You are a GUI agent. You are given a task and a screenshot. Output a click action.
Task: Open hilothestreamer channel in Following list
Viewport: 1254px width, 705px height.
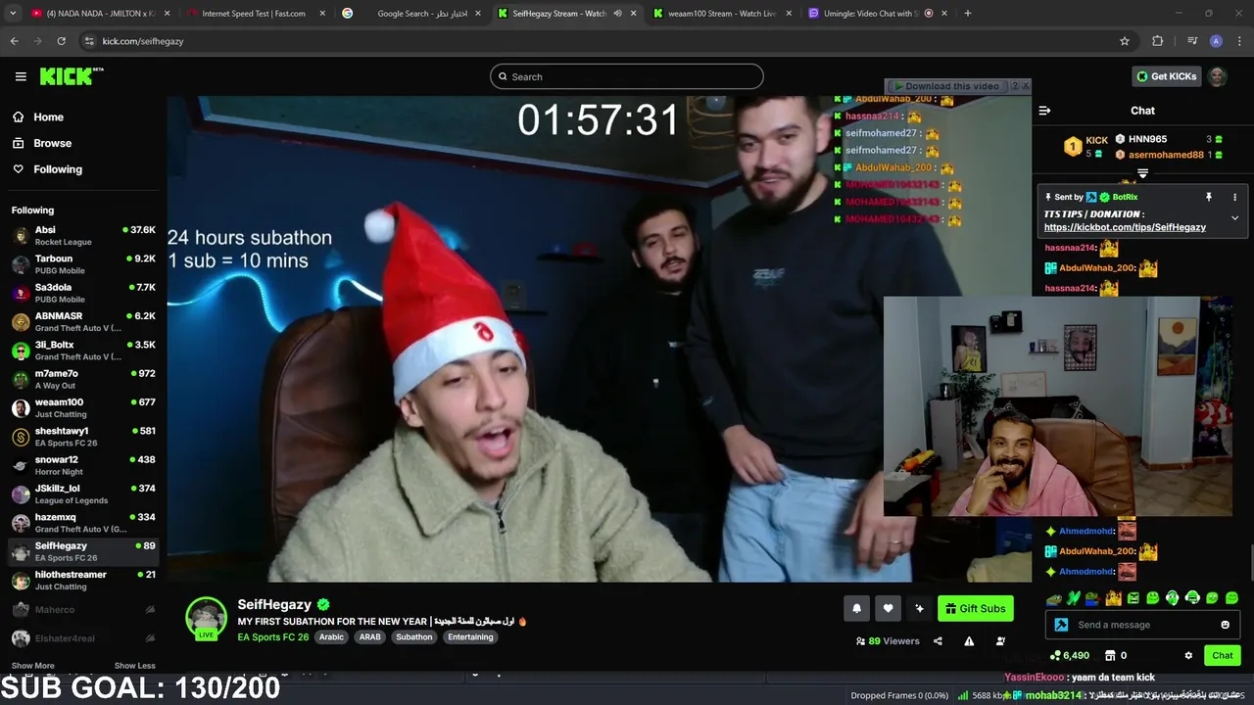(83, 581)
